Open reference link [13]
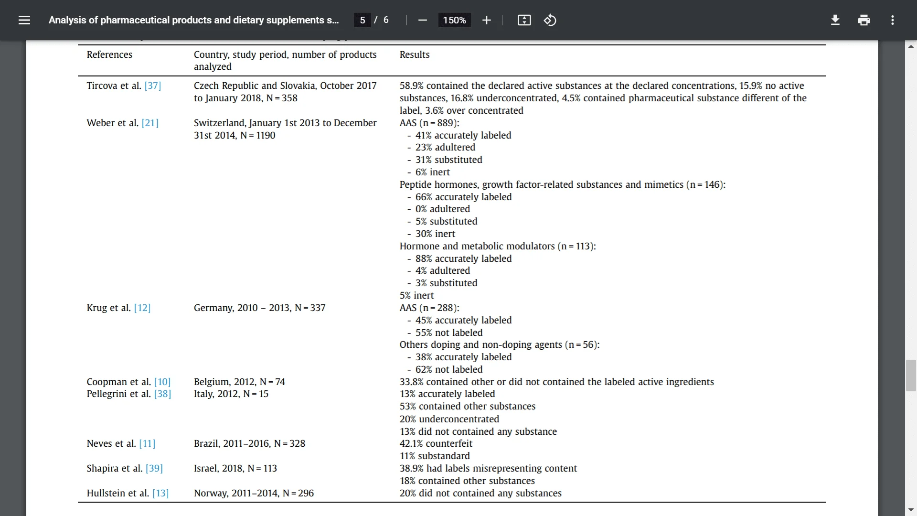Image resolution: width=917 pixels, height=516 pixels. click(x=160, y=493)
